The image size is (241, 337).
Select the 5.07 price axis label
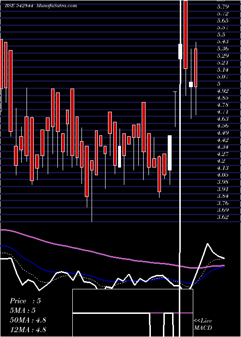pyautogui.click(x=223, y=77)
